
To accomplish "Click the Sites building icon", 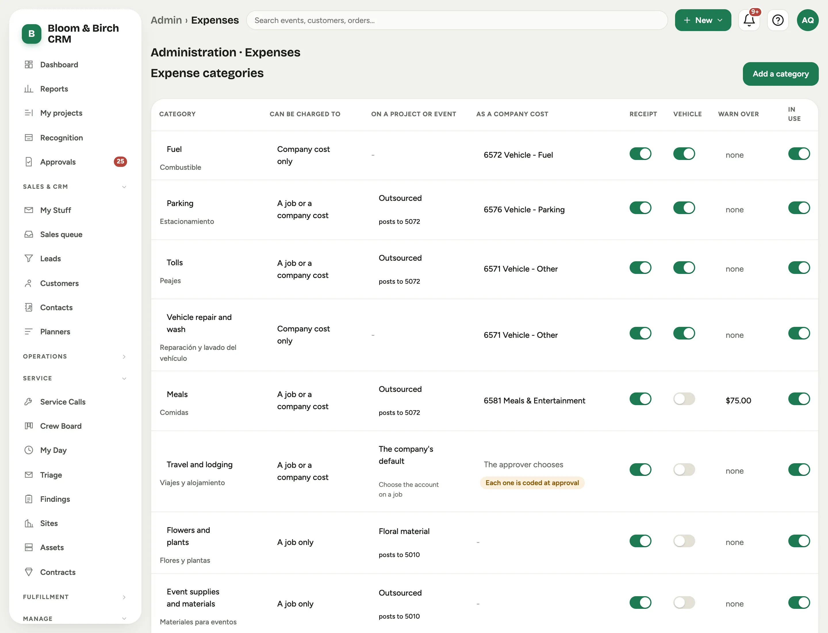I will [29, 523].
